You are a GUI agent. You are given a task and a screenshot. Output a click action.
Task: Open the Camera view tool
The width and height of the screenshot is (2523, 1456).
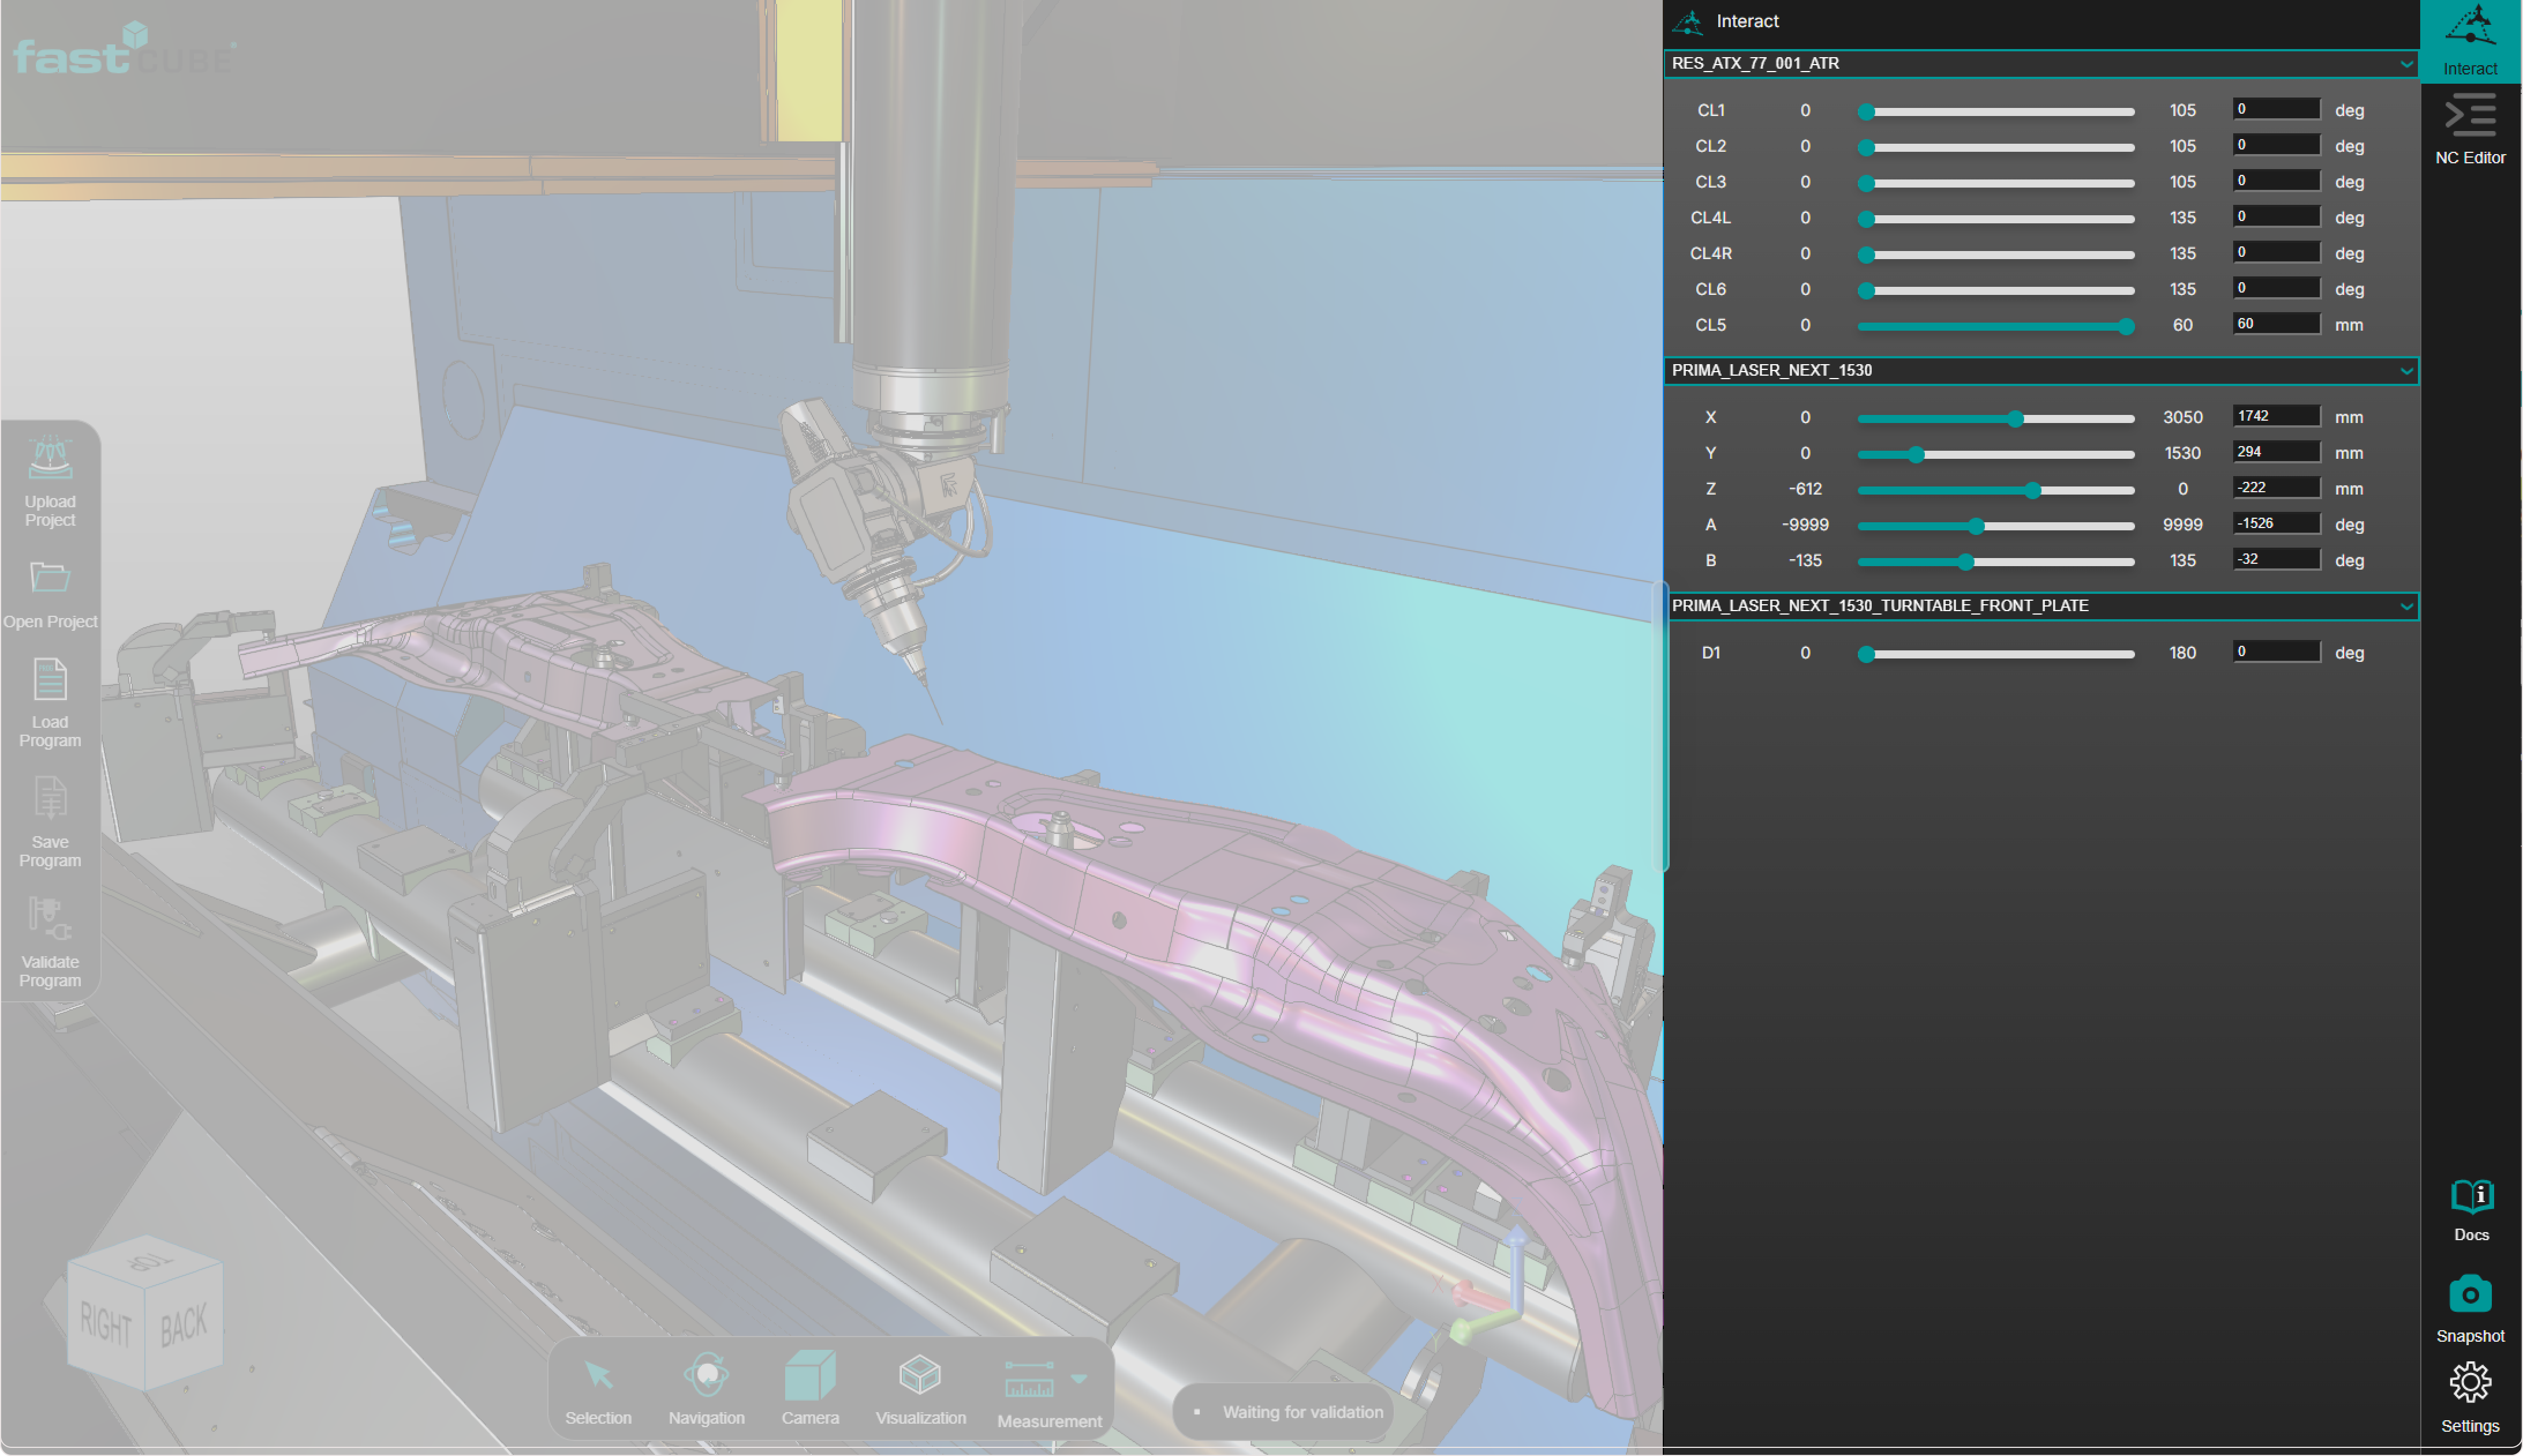[809, 1376]
